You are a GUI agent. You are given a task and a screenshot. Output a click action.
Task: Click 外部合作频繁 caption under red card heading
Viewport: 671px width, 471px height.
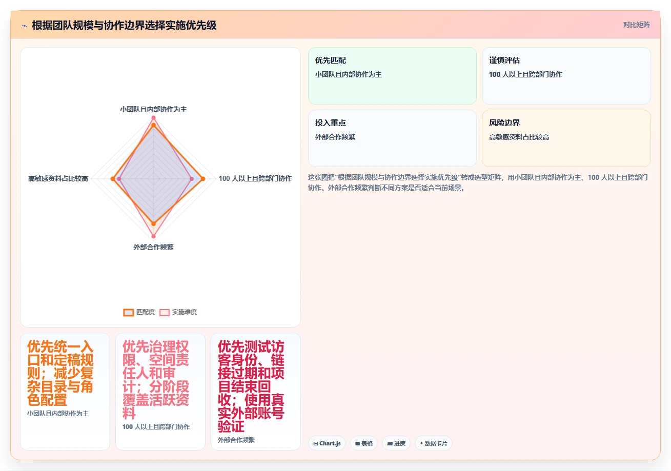click(x=236, y=440)
